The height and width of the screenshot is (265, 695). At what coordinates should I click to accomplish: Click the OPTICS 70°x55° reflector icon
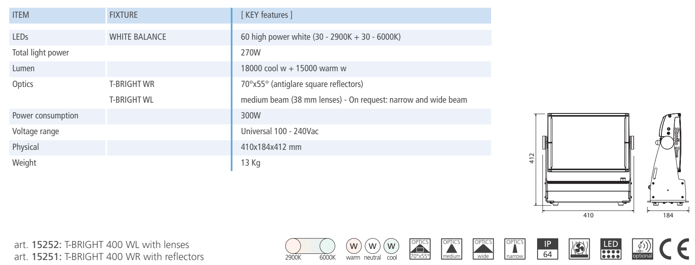pos(420,249)
